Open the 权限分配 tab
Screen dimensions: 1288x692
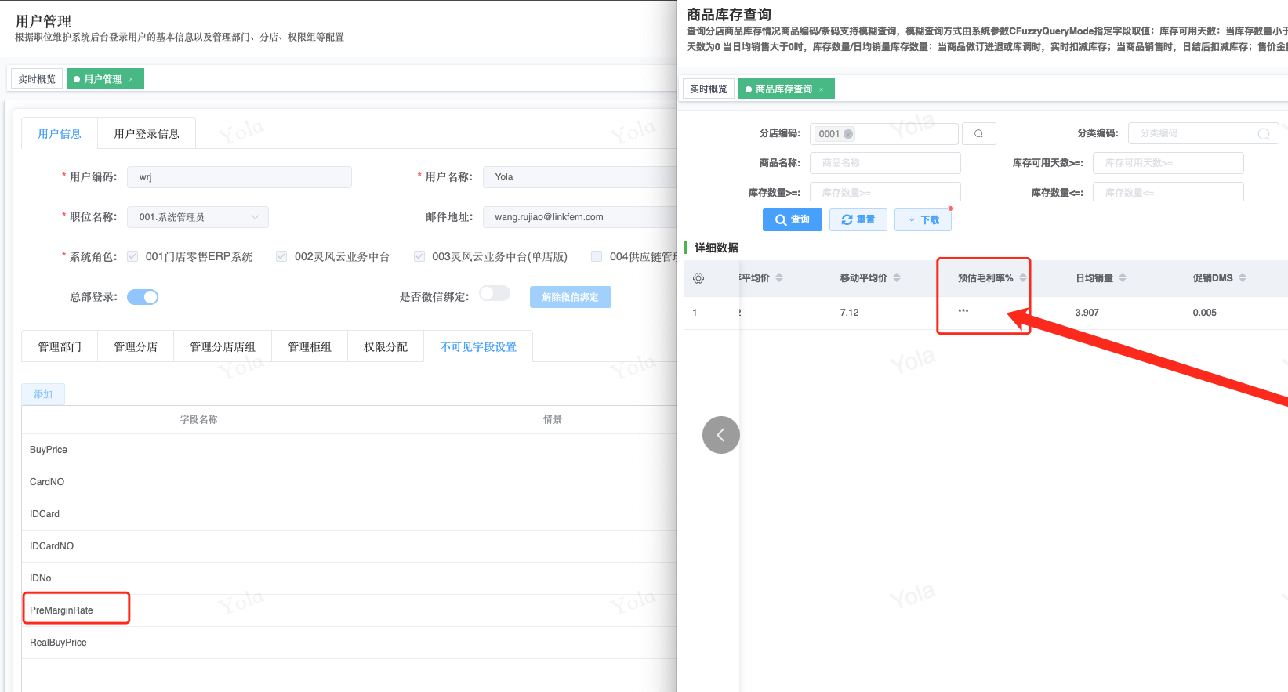pyautogui.click(x=386, y=347)
